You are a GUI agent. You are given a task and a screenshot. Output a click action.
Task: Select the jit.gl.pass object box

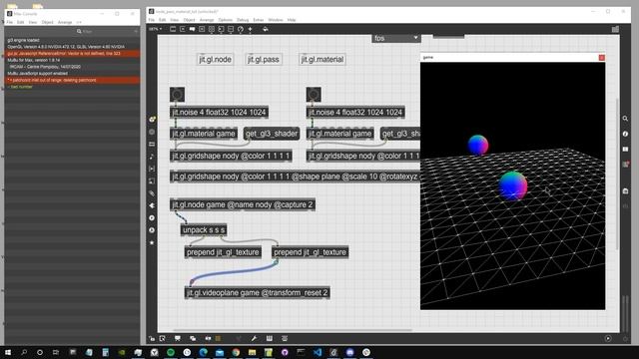tap(264, 60)
